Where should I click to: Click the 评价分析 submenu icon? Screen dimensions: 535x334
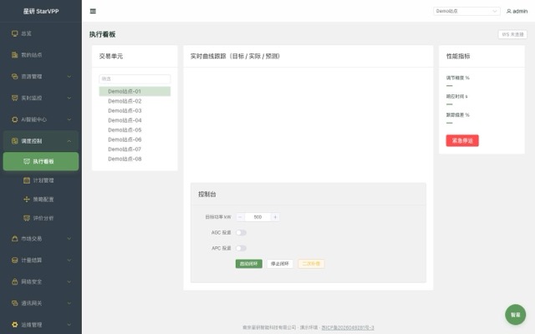click(27, 218)
